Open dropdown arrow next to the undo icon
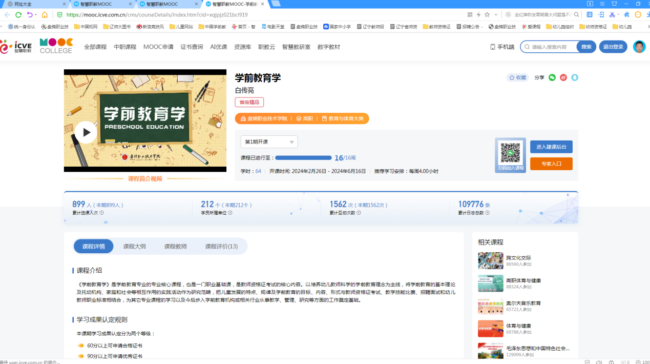This screenshot has height=364, width=650. coord(35,15)
